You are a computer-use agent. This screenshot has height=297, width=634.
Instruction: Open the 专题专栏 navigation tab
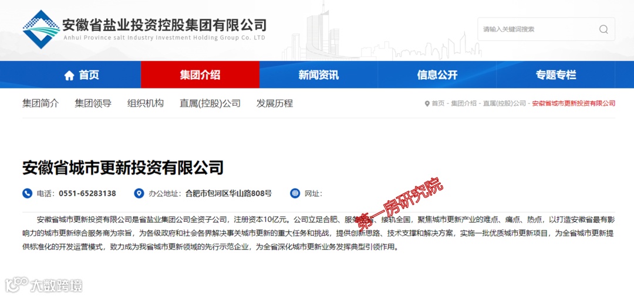(555, 74)
